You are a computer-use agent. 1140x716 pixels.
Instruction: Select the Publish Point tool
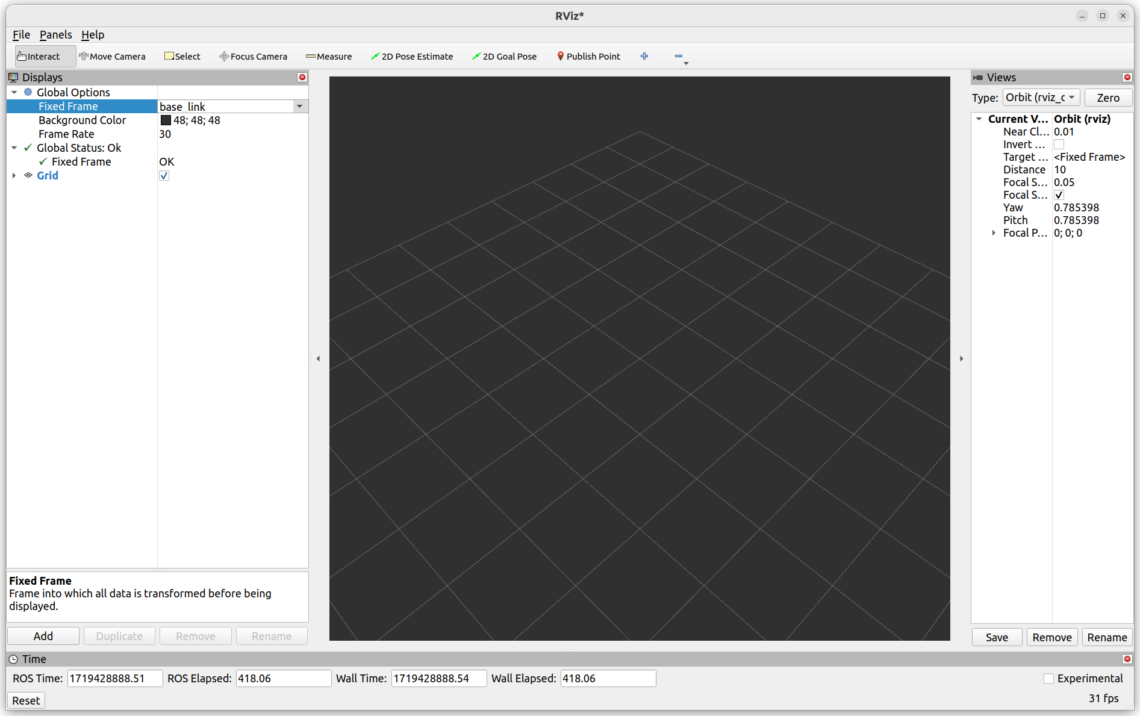588,56
